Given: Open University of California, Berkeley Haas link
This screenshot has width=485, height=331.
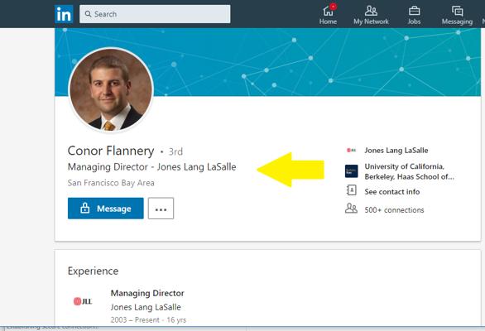Looking at the screenshot, I should click(x=409, y=171).
